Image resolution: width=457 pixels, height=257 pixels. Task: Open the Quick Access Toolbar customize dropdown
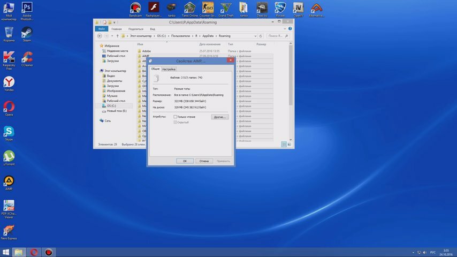(x=115, y=22)
